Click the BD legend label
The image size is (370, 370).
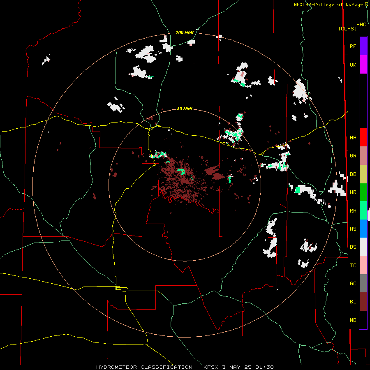coord(353,174)
